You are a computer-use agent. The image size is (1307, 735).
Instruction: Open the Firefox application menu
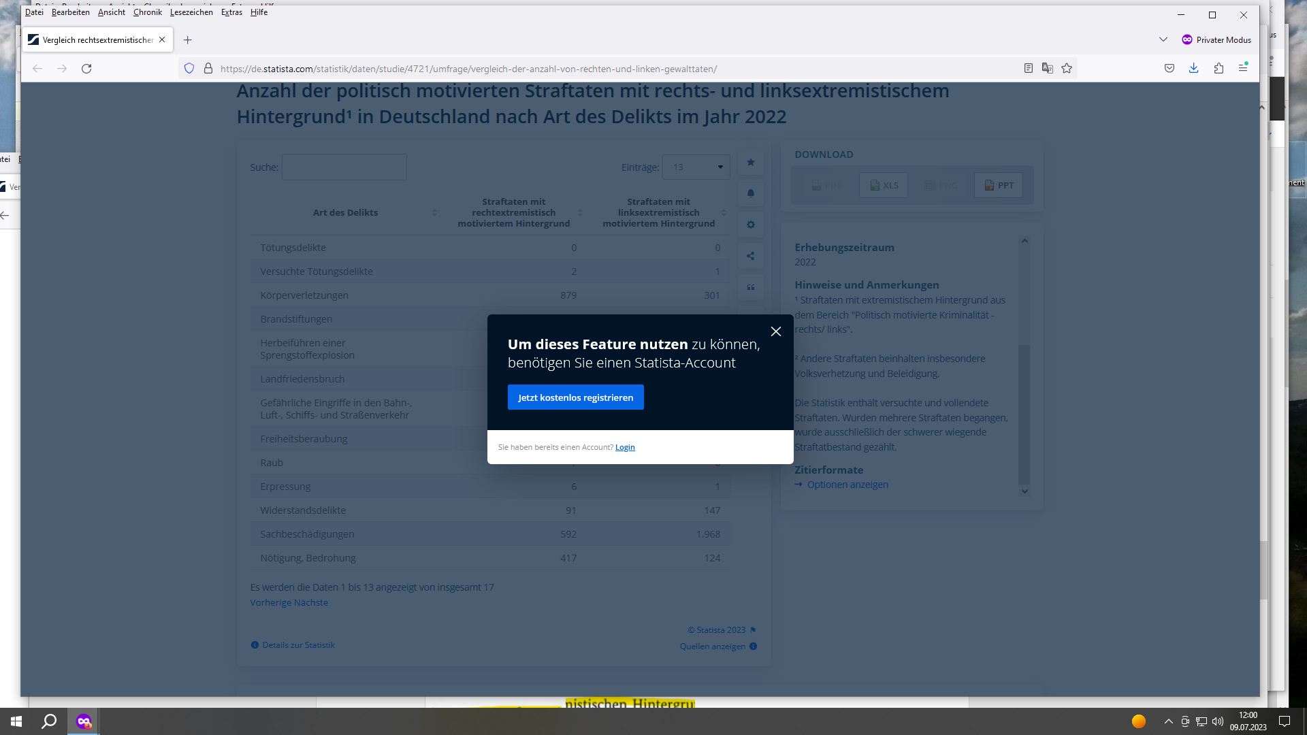click(1245, 68)
